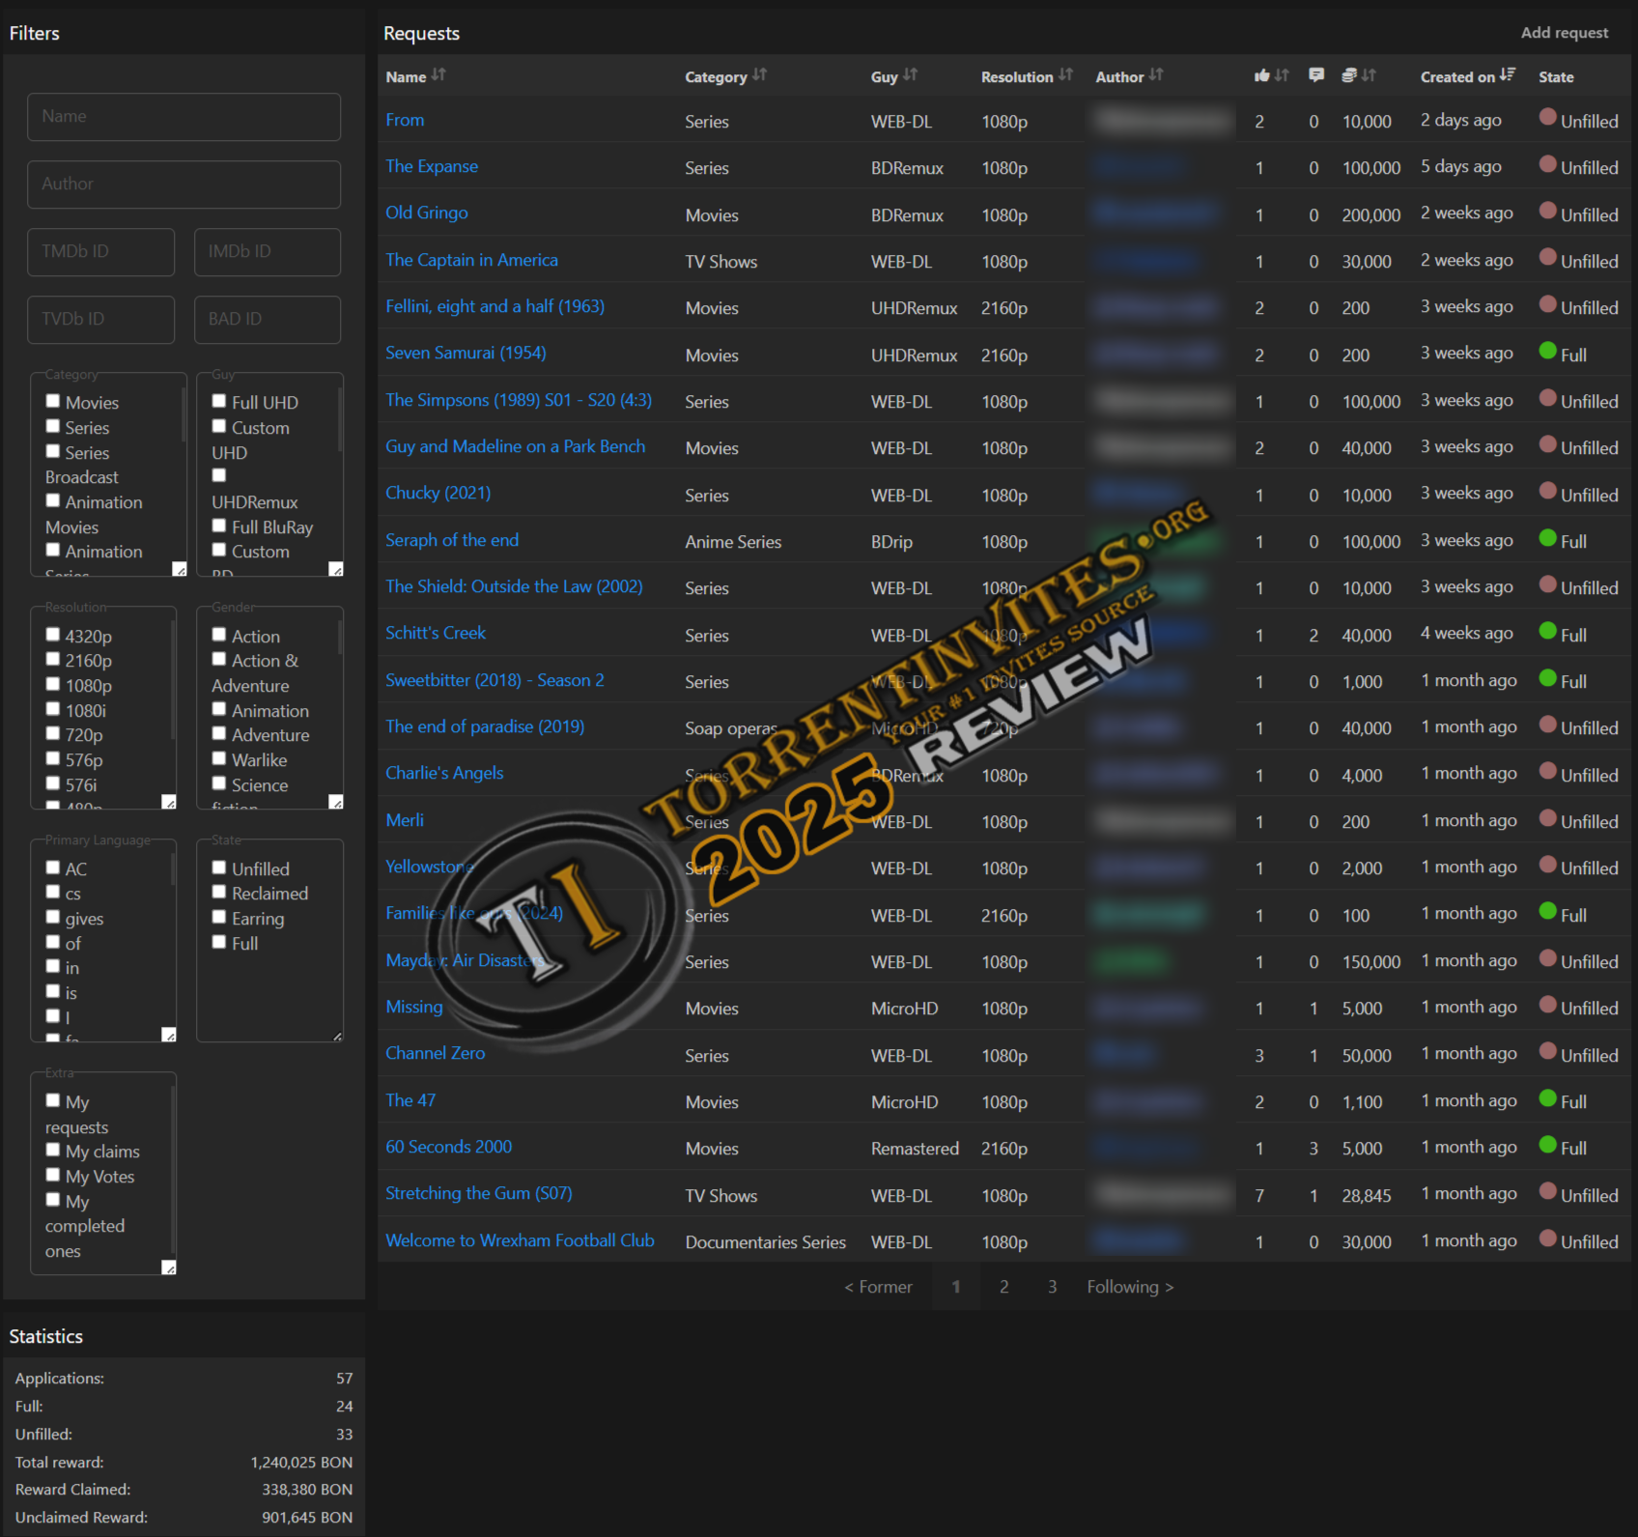Click the coins reward header icon

(1349, 75)
